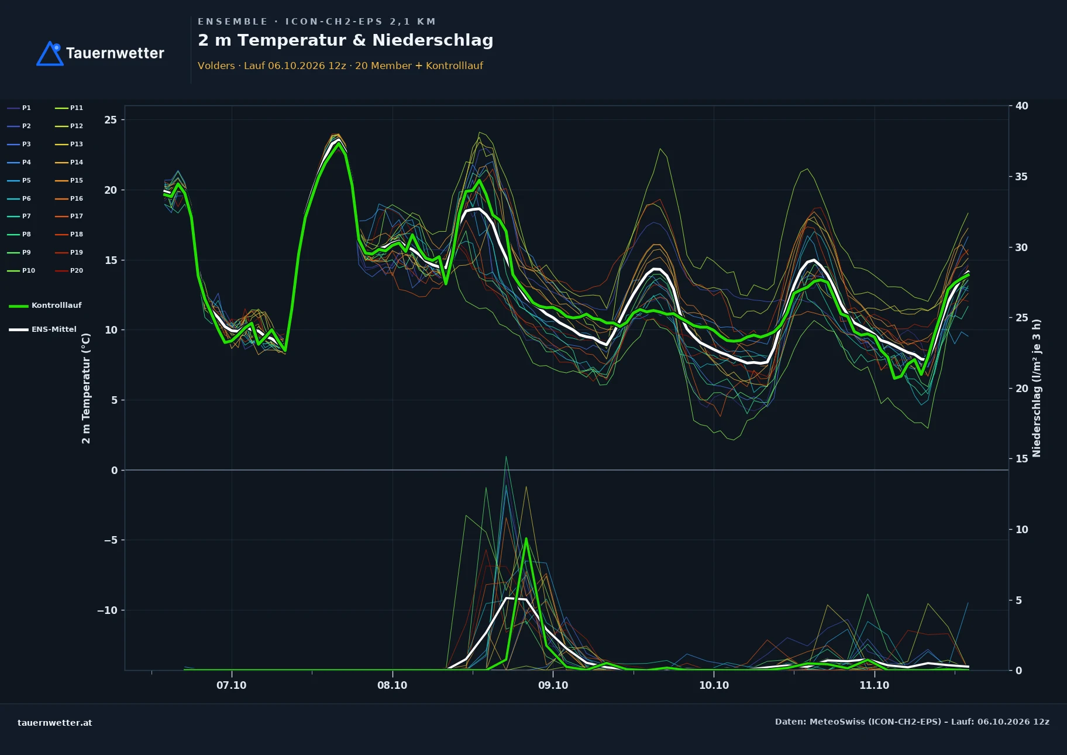Open the tauernwetter.at footer link
This screenshot has height=755, width=1067.
tap(55, 723)
